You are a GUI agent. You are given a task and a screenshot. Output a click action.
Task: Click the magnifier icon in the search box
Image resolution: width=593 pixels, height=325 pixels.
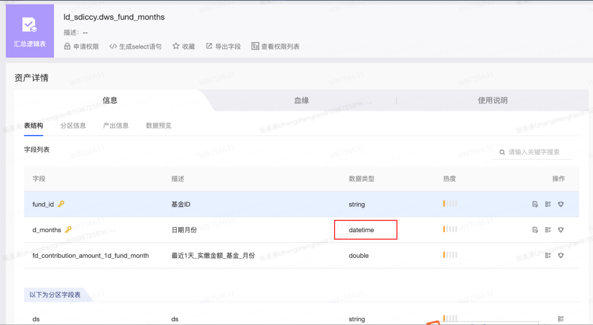pyautogui.click(x=502, y=152)
